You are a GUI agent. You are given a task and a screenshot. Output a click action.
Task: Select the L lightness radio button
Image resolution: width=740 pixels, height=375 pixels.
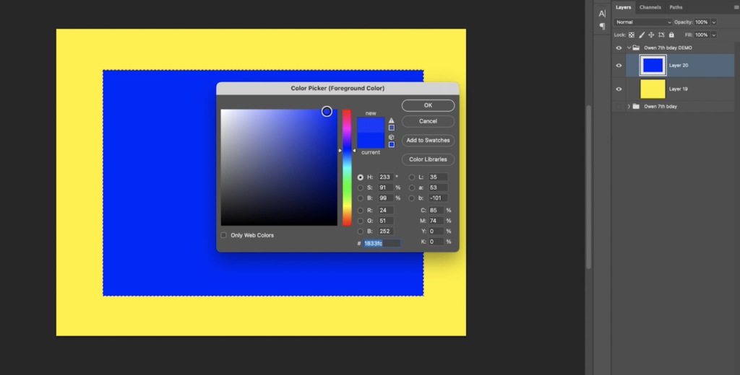(x=412, y=177)
